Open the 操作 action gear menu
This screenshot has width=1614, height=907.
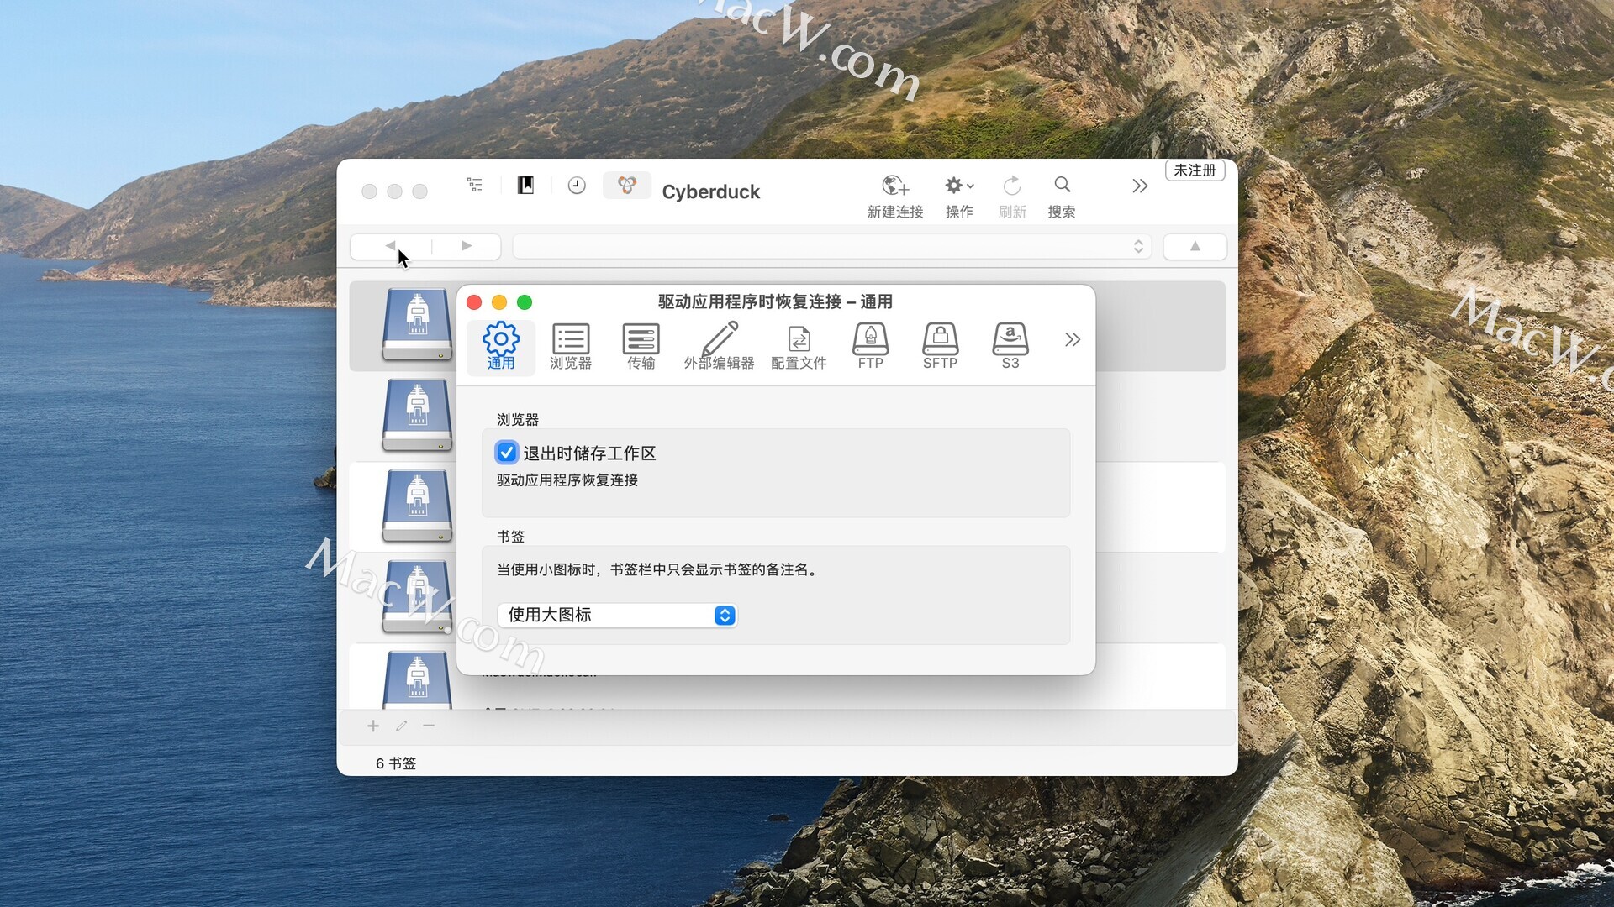pyautogui.click(x=957, y=186)
